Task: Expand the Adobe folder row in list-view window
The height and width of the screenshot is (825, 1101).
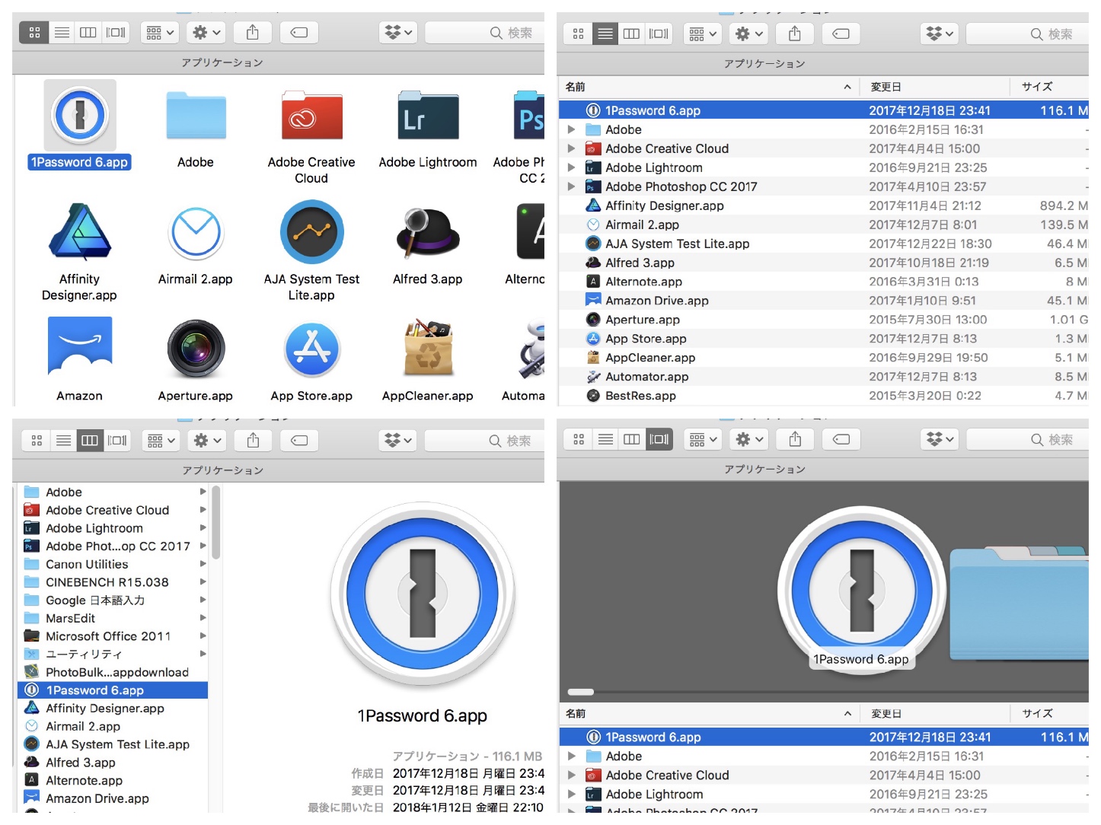Action: coord(571,129)
